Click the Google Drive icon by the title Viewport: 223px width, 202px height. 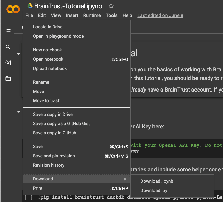30,6
